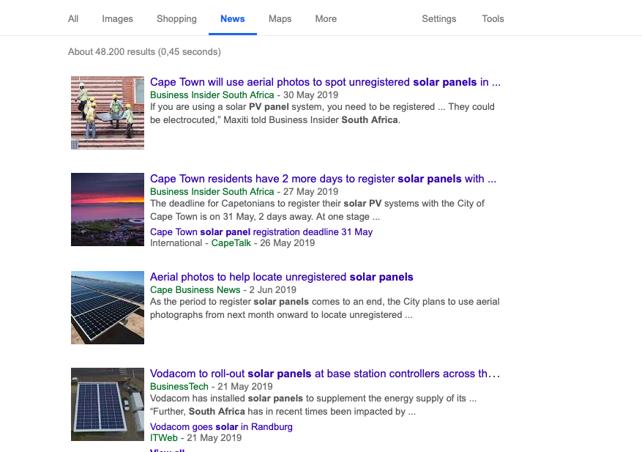Screen dimensions: 642x452
Task: Click snippet 'If you are using a solar PV panel system'
Action: pos(322,114)
